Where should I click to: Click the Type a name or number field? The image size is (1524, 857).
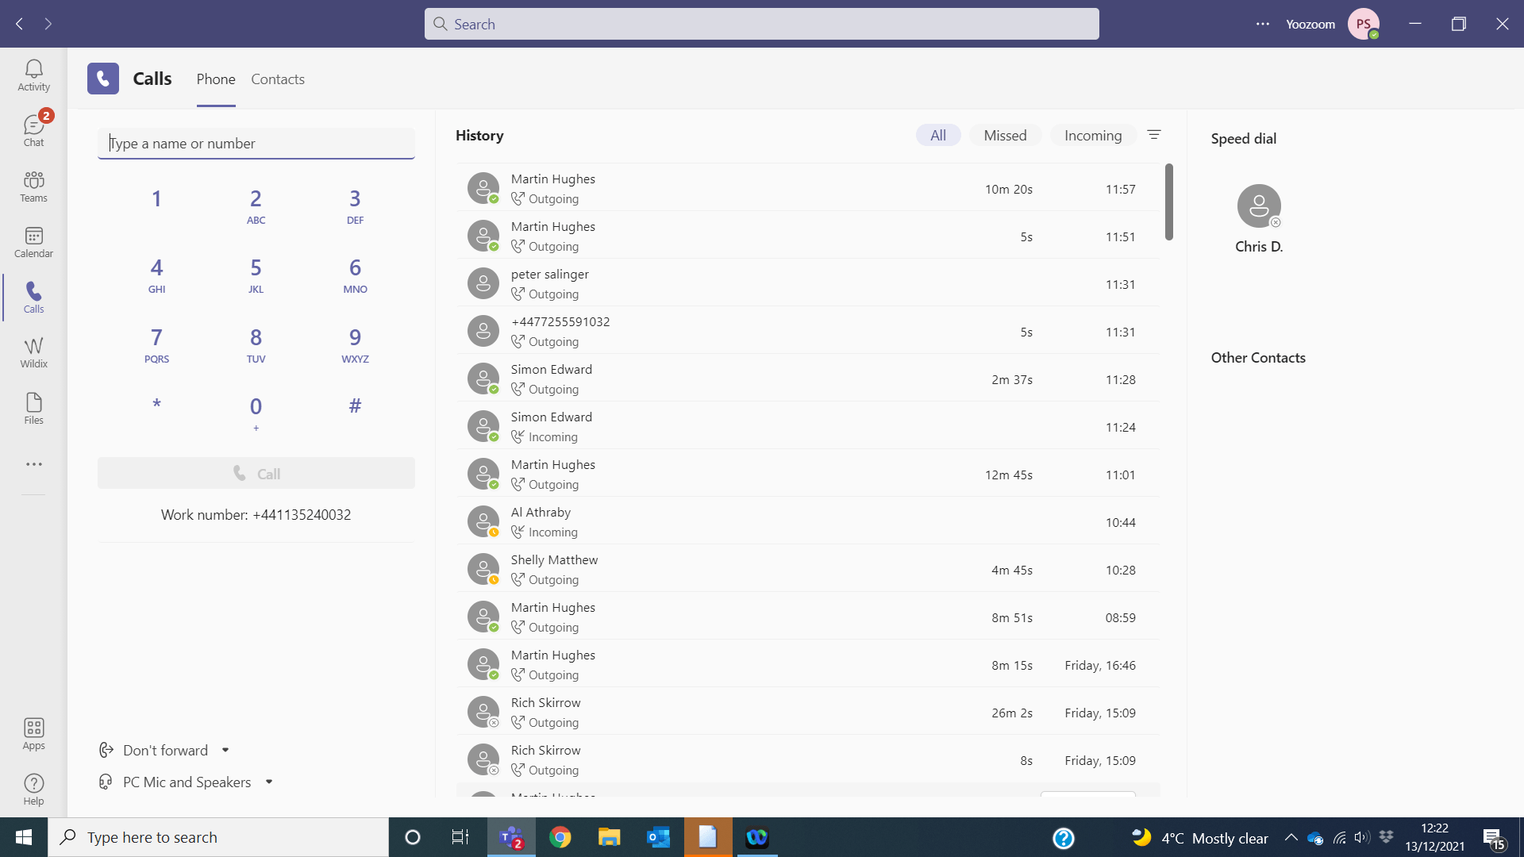point(256,143)
